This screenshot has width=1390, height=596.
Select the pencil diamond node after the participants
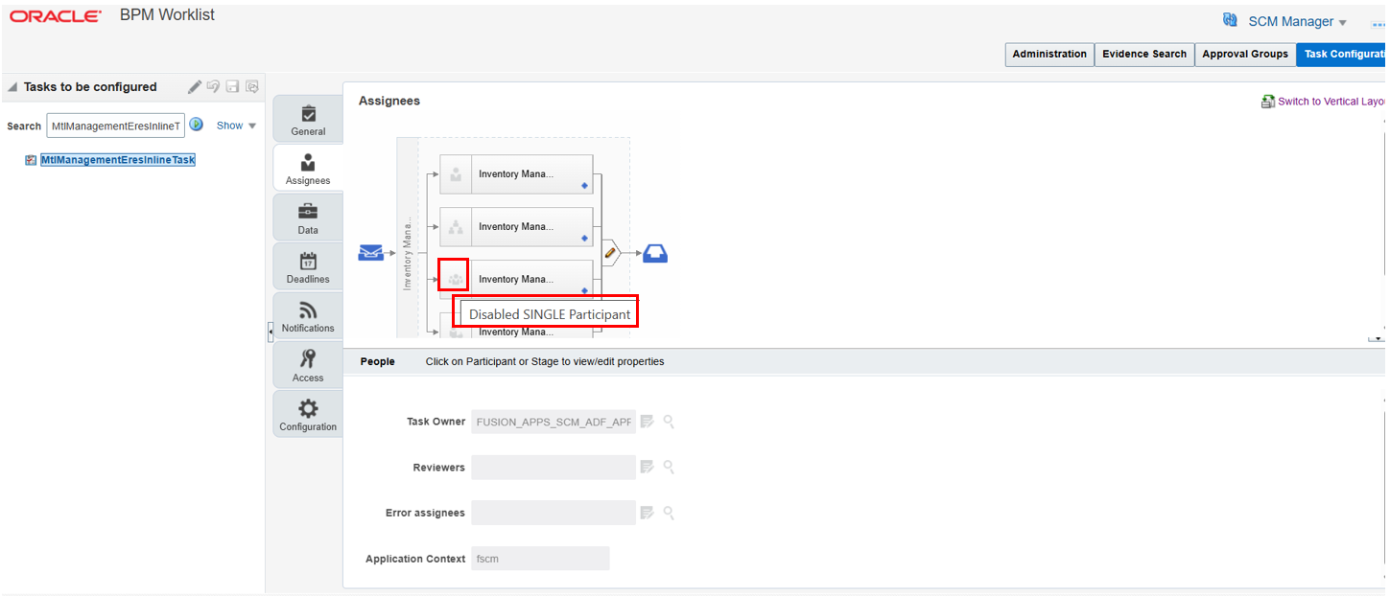point(611,252)
